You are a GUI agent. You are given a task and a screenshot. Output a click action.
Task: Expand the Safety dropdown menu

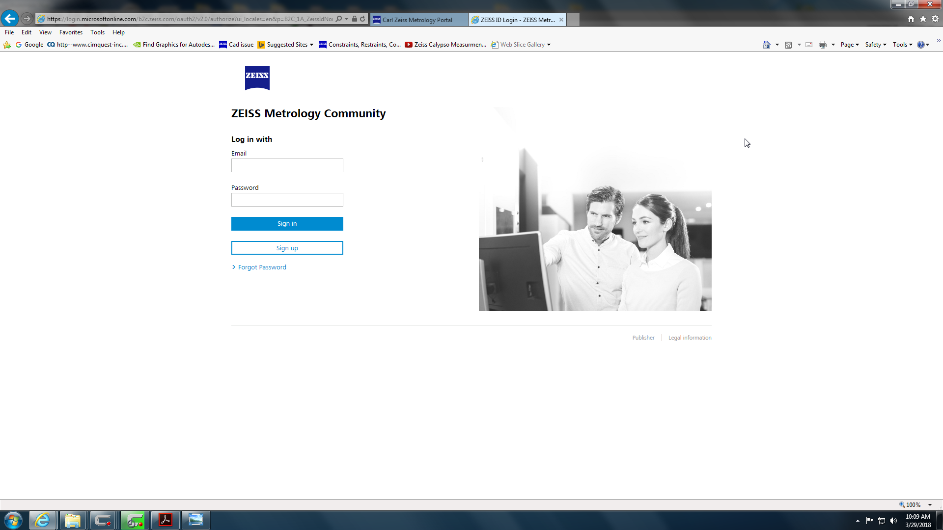tap(876, 45)
